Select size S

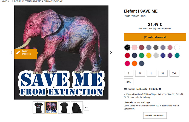pyautogui.click(x=128, y=73)
